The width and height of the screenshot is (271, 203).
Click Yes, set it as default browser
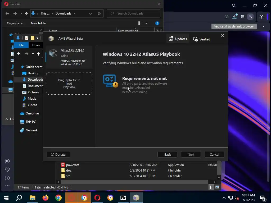click(234, 26)
